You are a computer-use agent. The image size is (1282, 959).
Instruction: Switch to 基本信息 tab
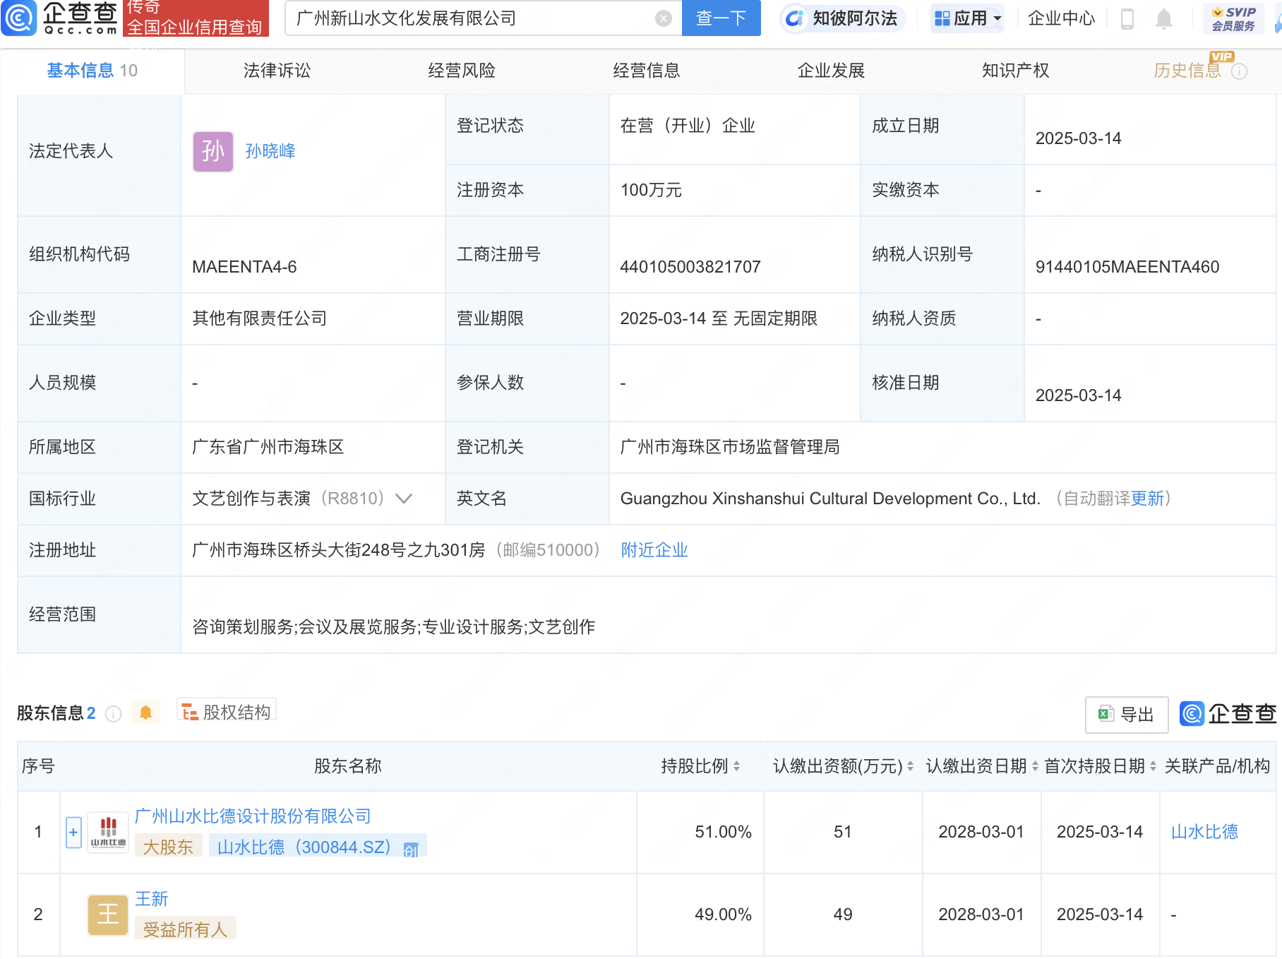tap(92, 71)
